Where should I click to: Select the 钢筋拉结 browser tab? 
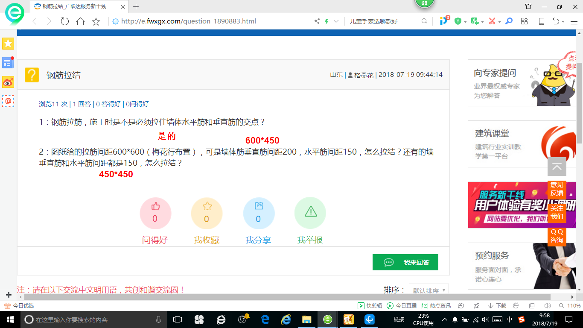pyautogui.click(x=79, y=6)
